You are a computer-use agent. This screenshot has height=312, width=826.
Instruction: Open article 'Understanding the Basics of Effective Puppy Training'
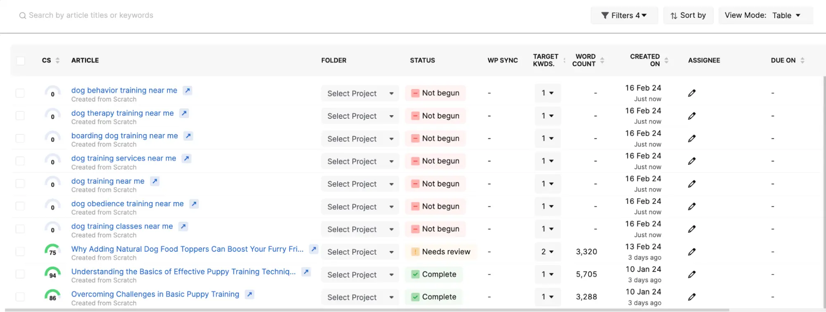[x=183, y=271]
